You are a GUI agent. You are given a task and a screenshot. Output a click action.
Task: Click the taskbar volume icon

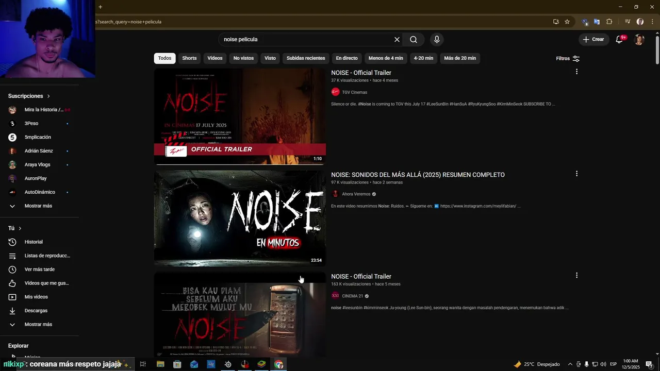[x=603, y=364]
